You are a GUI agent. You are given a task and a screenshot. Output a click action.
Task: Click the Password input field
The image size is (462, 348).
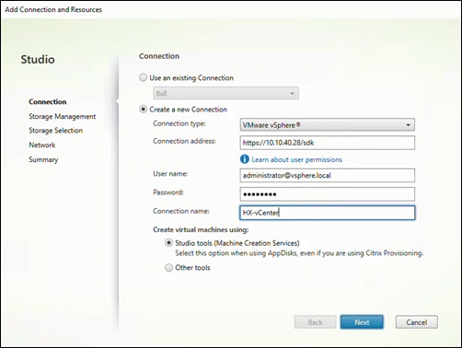coord(327,194)
